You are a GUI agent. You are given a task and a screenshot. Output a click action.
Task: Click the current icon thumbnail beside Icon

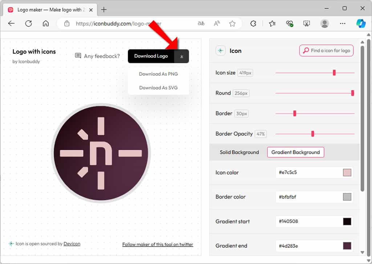[x=221, y=51]
